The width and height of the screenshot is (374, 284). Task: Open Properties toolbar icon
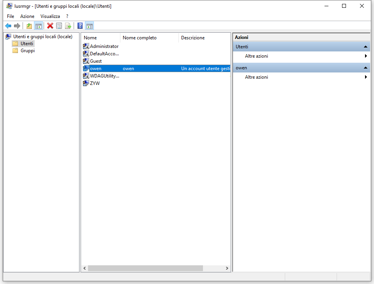click(59, 26)
